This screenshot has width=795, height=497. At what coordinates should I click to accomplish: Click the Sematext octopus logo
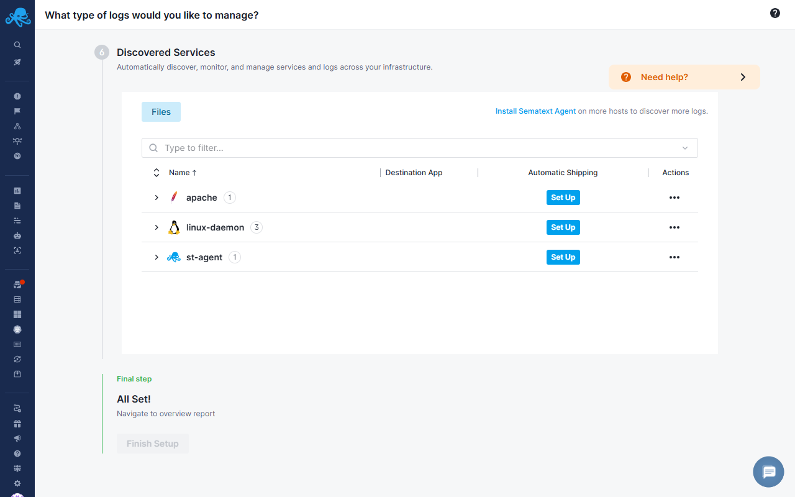[17, 17]
